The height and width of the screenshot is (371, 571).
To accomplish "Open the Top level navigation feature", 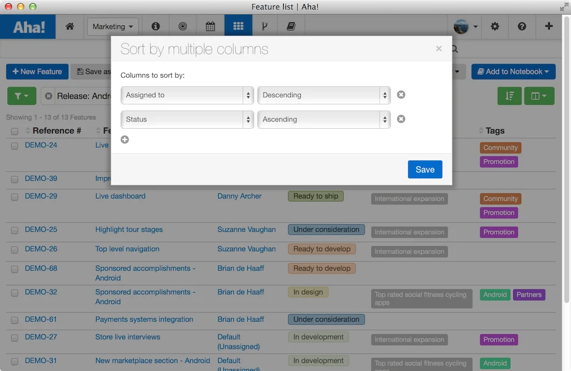I will point(127,249).
